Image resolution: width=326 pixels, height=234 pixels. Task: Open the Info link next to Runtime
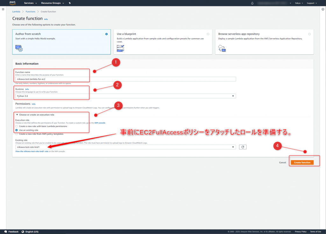click(x=27, y=89)
